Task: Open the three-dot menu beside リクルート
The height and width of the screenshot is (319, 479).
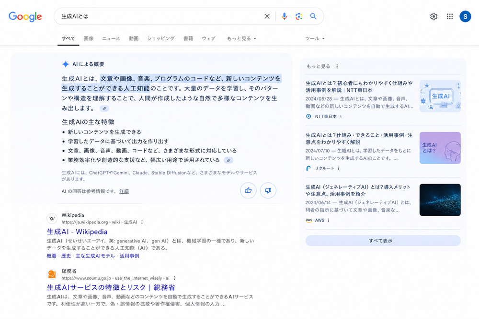Action: pyautogui.click(x=338, y=168)
